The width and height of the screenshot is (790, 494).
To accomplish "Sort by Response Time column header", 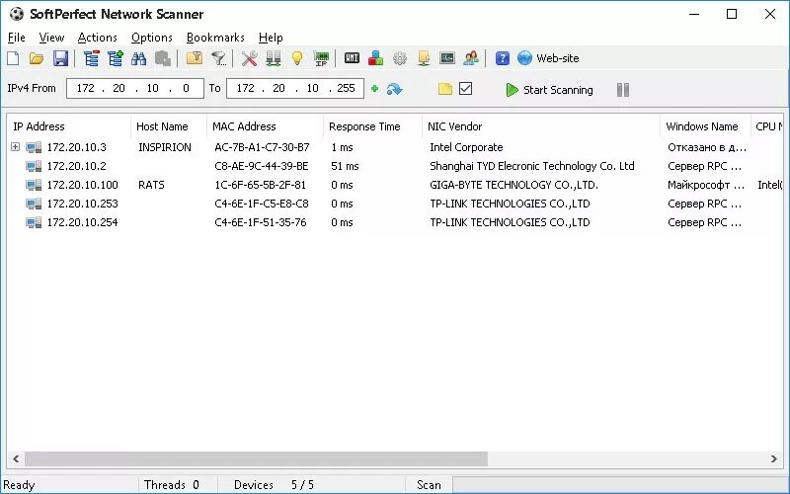I will (372, 126).
